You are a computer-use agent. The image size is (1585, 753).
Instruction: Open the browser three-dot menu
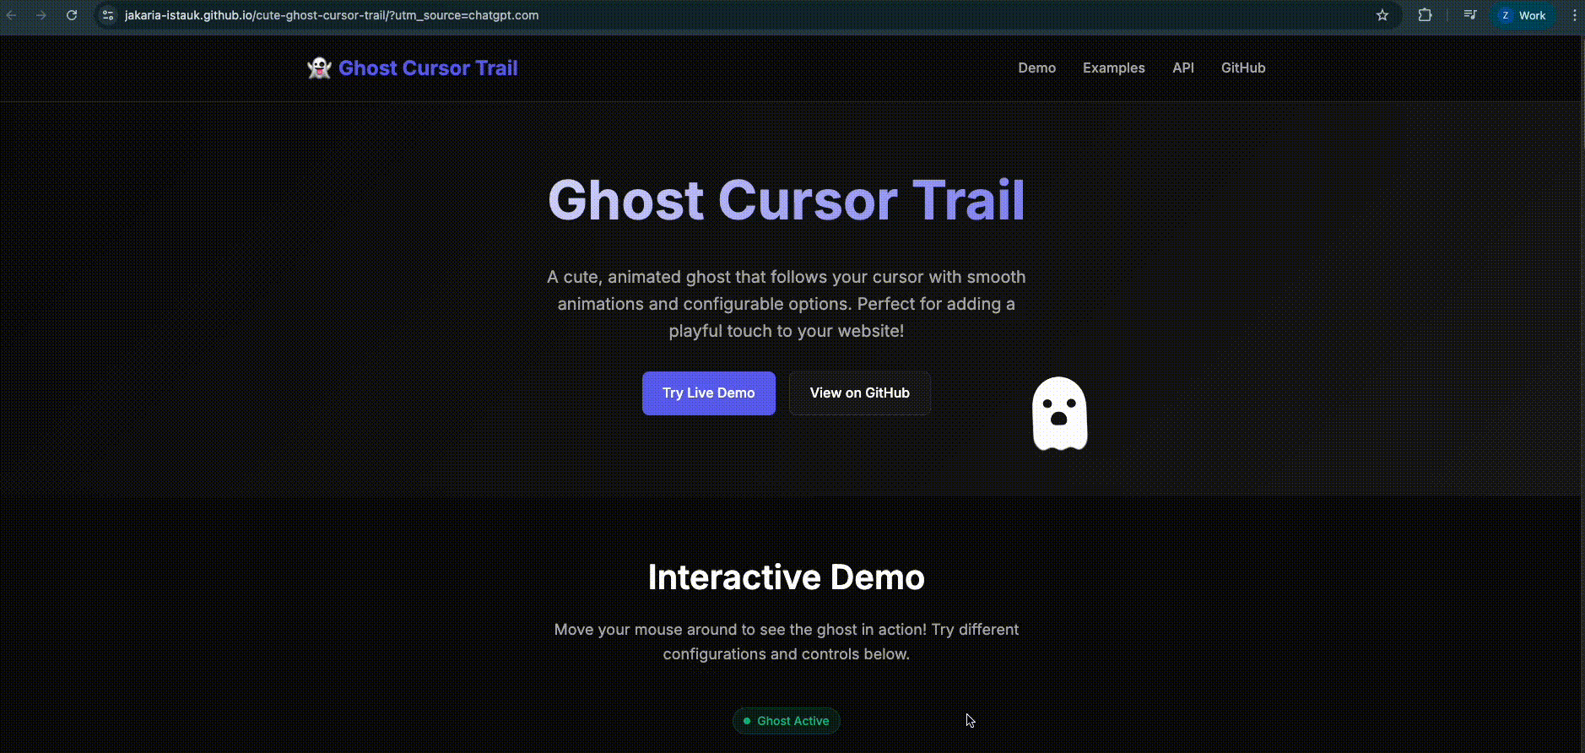click(1574, 15)
